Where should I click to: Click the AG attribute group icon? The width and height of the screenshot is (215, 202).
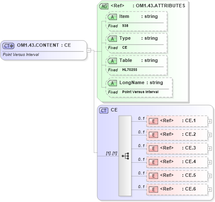[104, 6]
